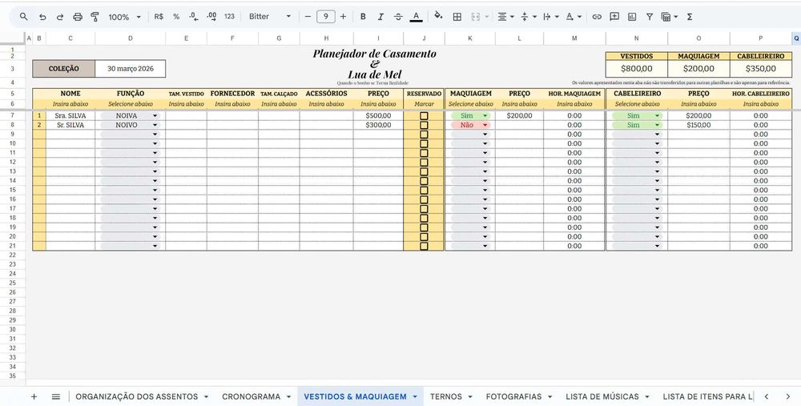
Task: Check Reservado box in row 21
Action: pos(424,246)
